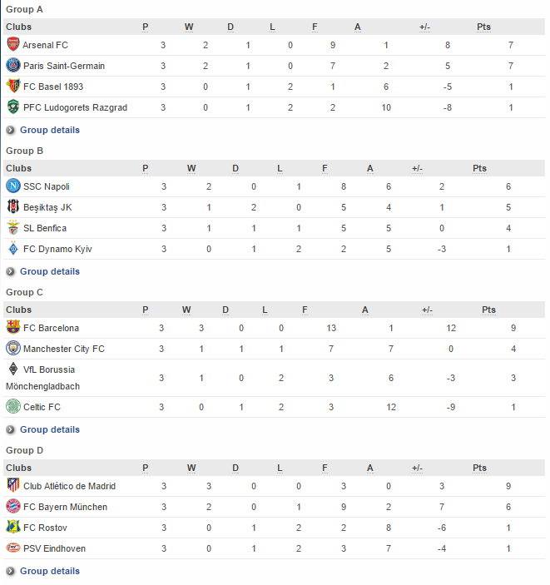
Task: Click the PSV Eindhoven crest icon
Action: (13, 548)
